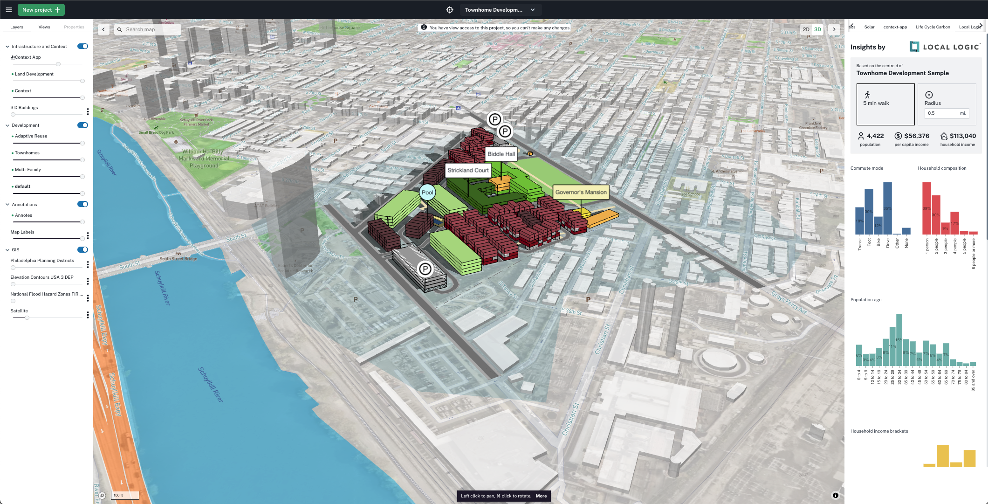Select the Radius circle icon option
Viewport: 988px width, 504px height.
click(929, 95)
